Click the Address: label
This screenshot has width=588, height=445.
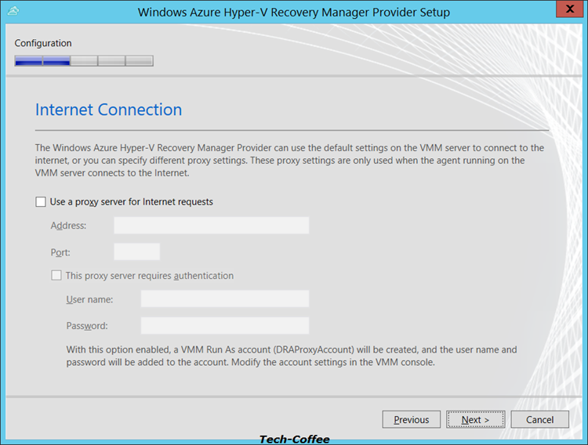[x=69, y=226]
